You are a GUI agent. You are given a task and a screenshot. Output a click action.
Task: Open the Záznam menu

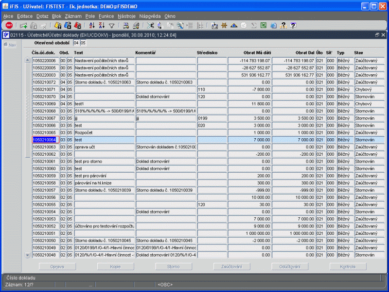[x=73, y=16]
